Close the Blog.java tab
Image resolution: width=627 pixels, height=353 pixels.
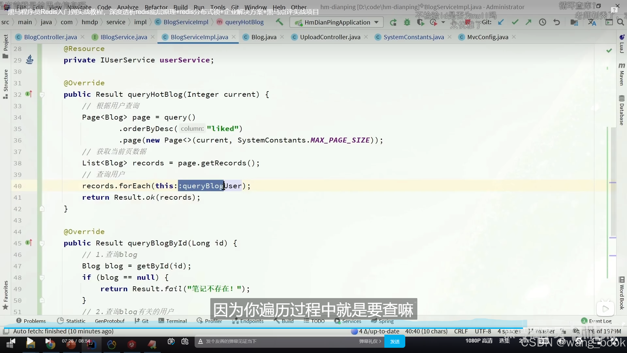[282, 37]
